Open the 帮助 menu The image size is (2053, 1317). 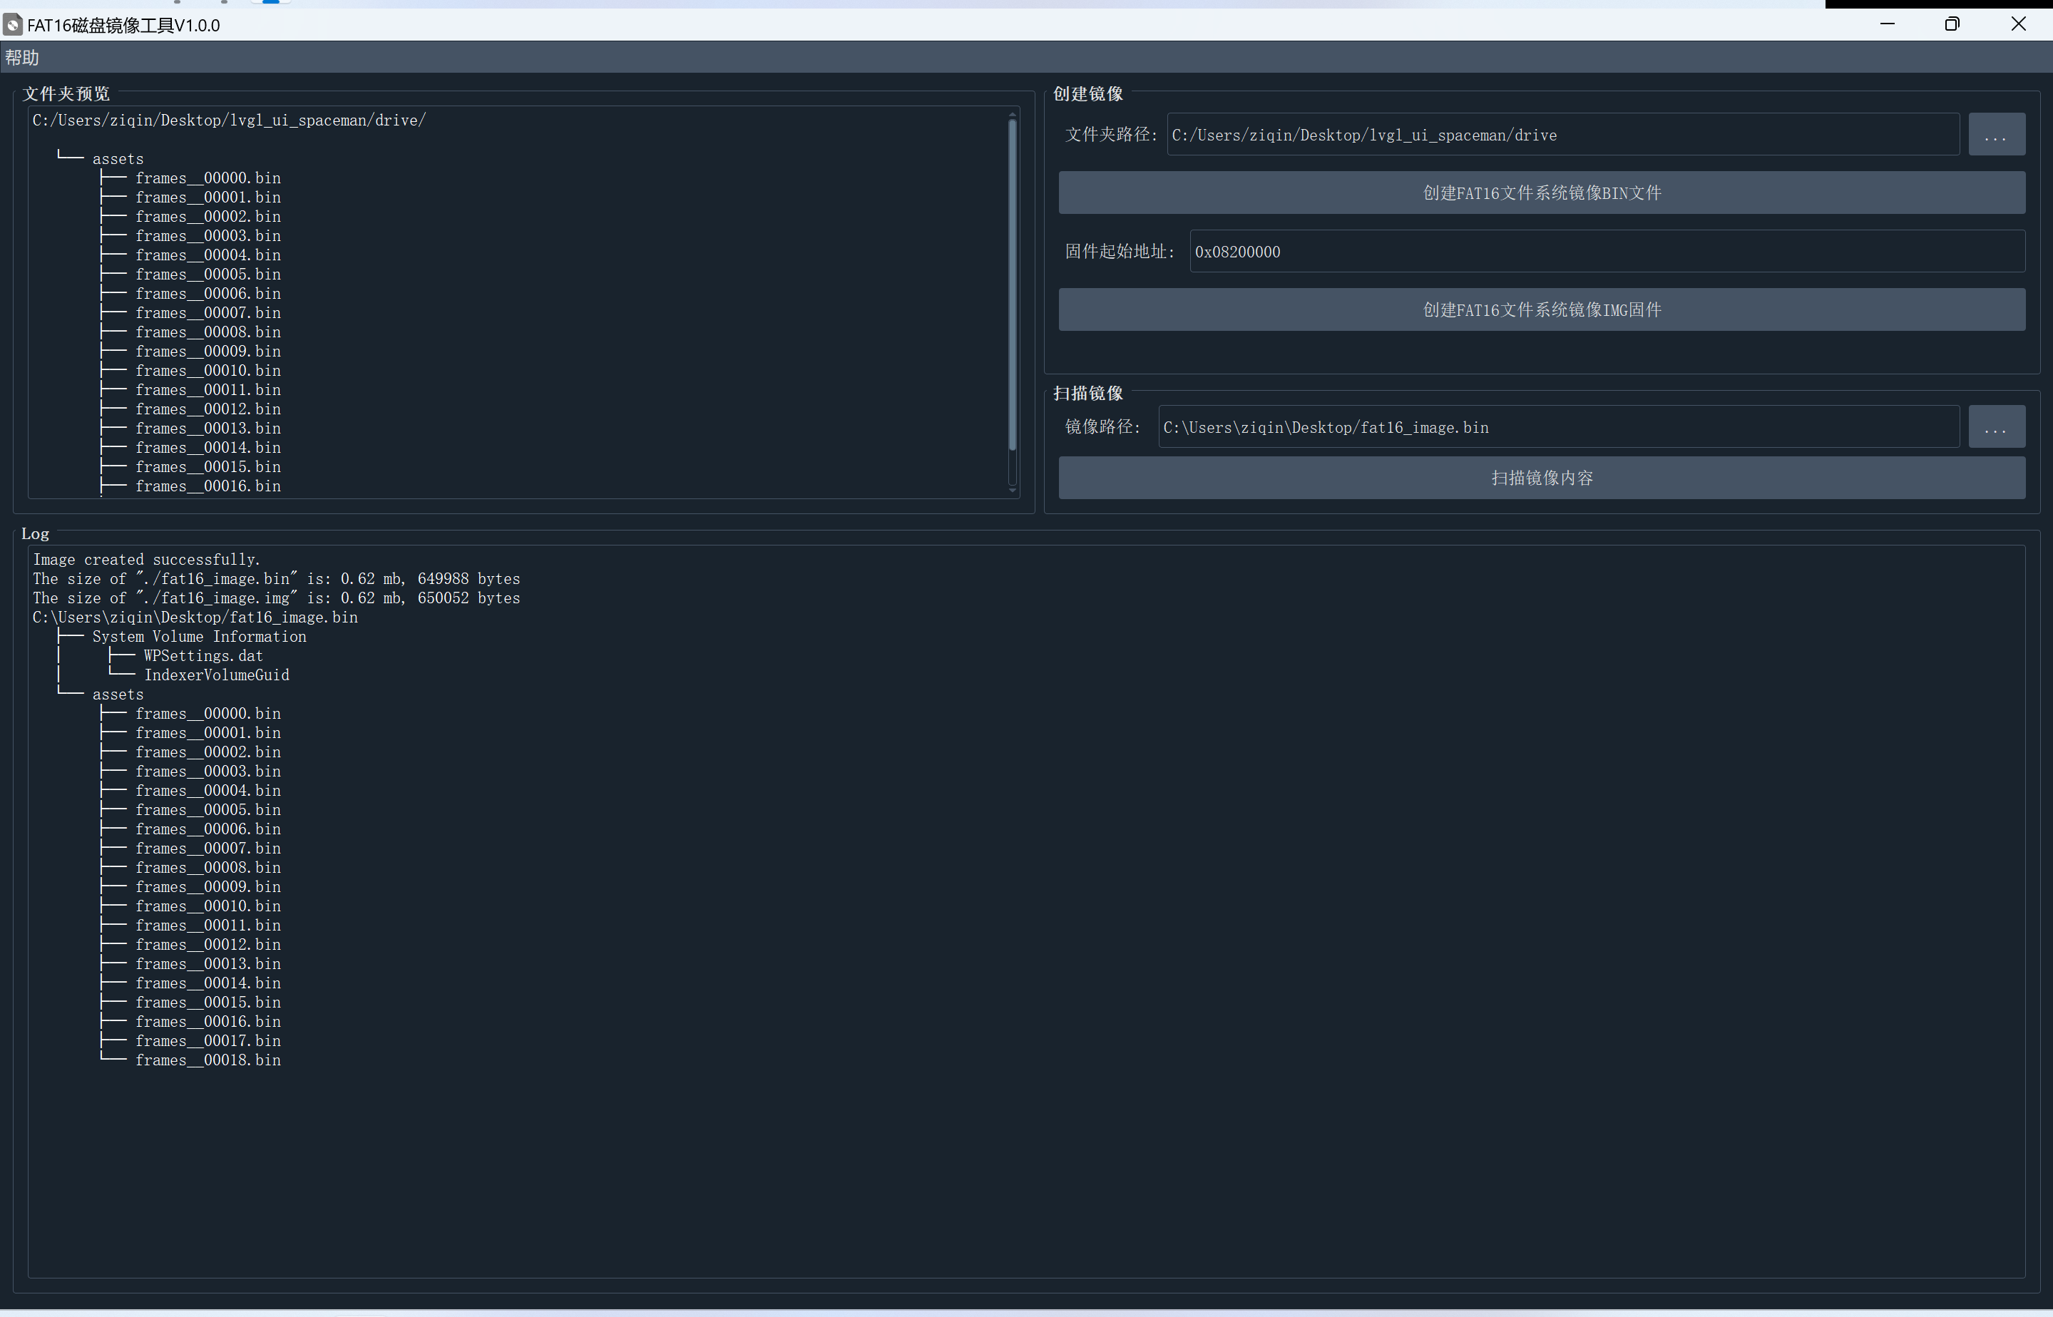(x=22, y=57)
